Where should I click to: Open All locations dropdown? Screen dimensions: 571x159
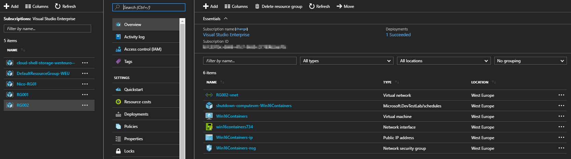tap(444, 61)
